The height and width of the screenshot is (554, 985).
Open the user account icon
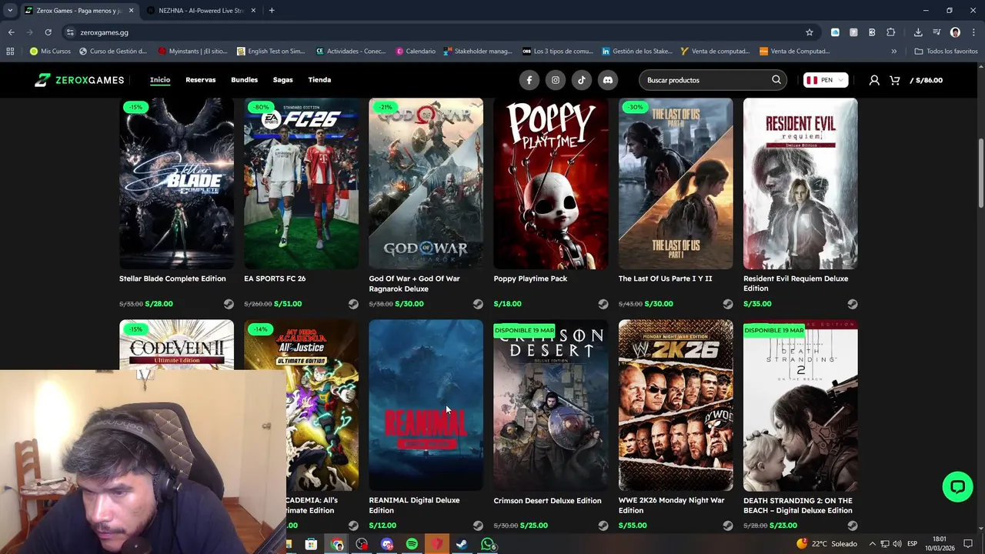tap(874, 80)
